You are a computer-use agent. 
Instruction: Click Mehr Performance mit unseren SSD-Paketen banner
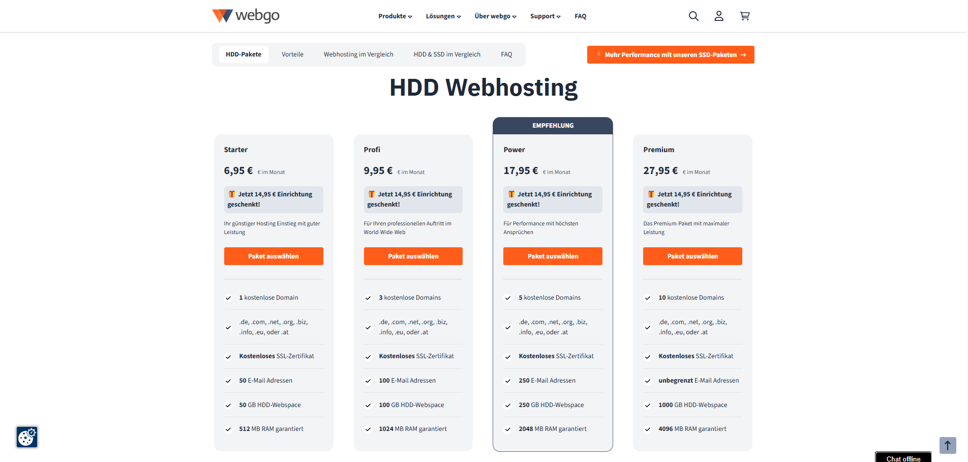point(670,54)
